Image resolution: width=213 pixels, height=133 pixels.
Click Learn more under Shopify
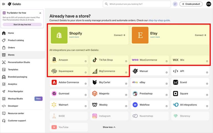pos(74,37)
